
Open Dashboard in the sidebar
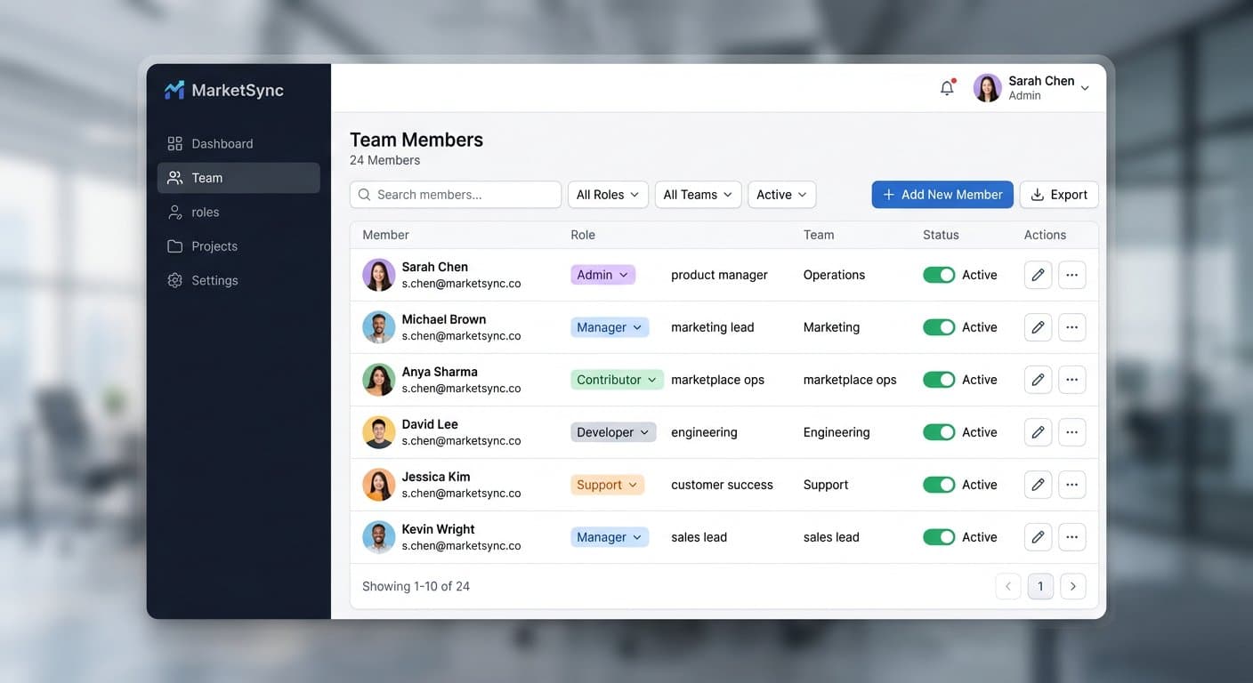point(238,144)
